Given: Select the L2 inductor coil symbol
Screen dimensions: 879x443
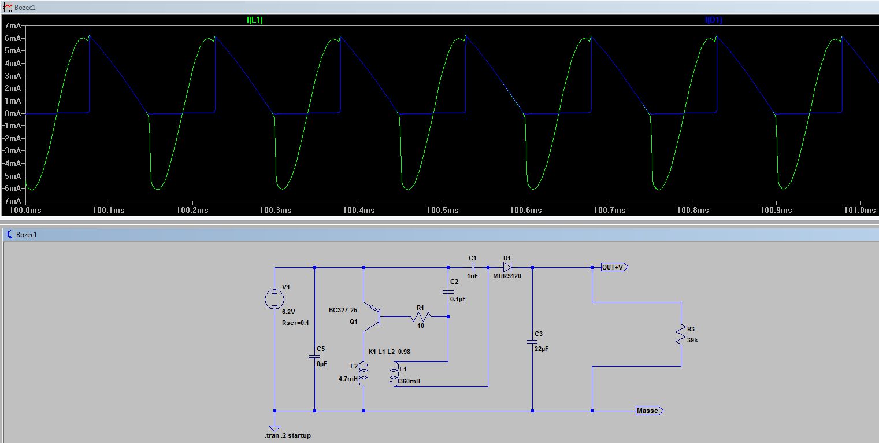Looking at the screenshot, I should tap(364, 374).
